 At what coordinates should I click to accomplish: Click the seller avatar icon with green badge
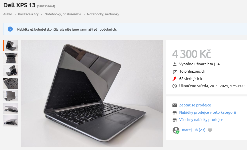tap(176, 130)
